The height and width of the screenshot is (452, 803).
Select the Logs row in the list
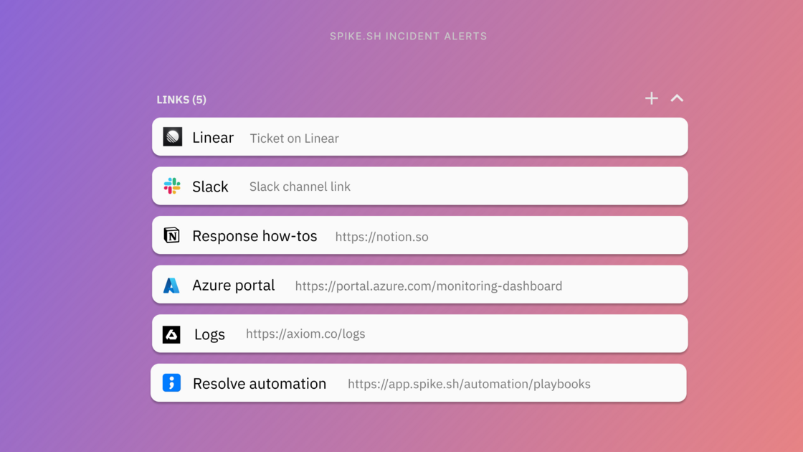(419, 334)
